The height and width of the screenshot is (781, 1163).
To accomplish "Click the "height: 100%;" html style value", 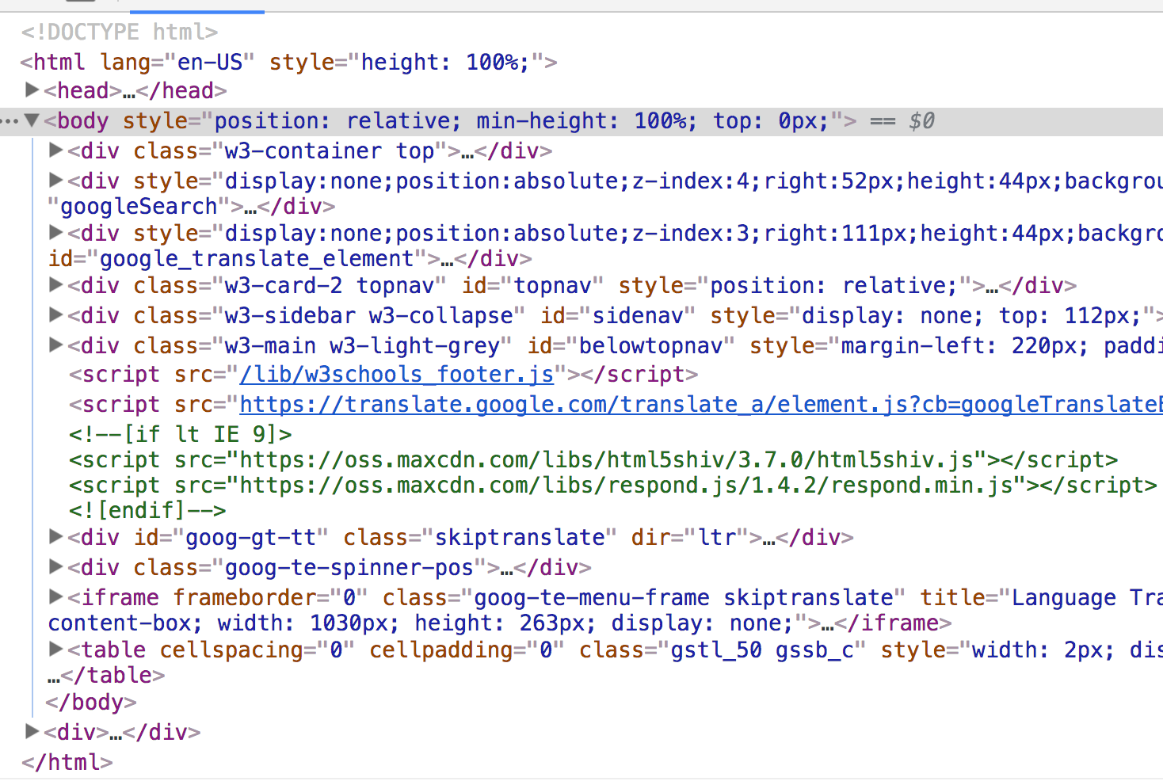I will pos(445,62).
